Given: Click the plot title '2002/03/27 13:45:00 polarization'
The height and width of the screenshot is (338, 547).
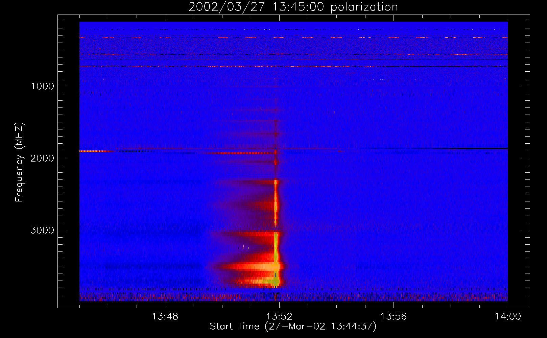Looking at the screenshot, I should pos(293,7).
